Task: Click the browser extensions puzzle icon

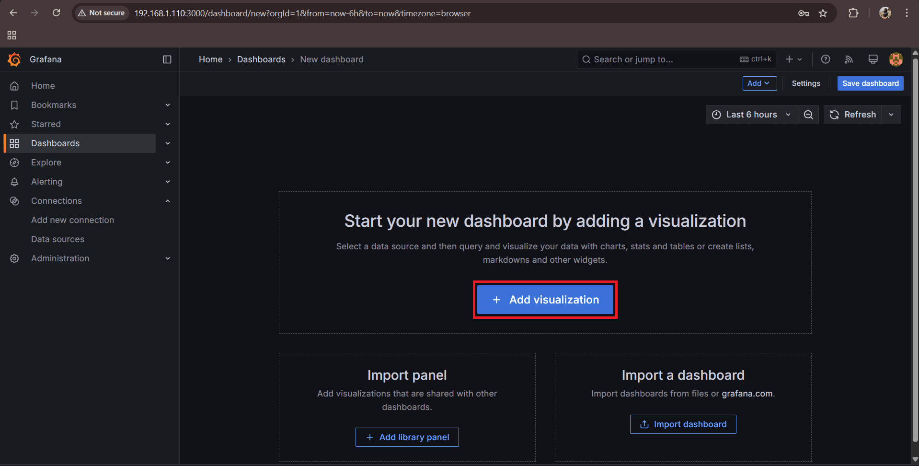Action: coord(853,13)
